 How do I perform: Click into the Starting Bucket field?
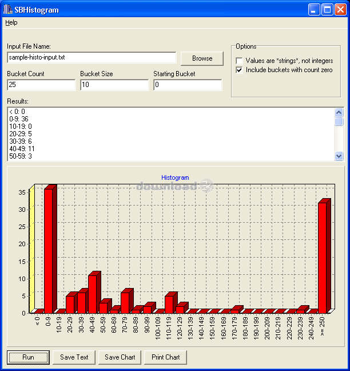tap(188, 85)
